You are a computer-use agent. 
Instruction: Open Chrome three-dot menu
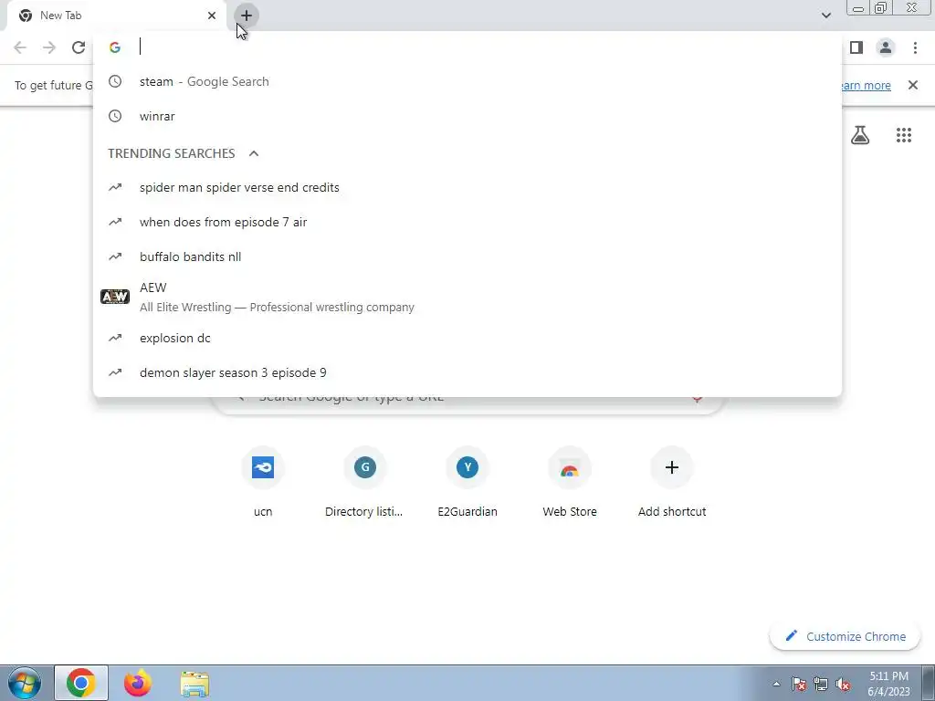[x=915, y=47]
